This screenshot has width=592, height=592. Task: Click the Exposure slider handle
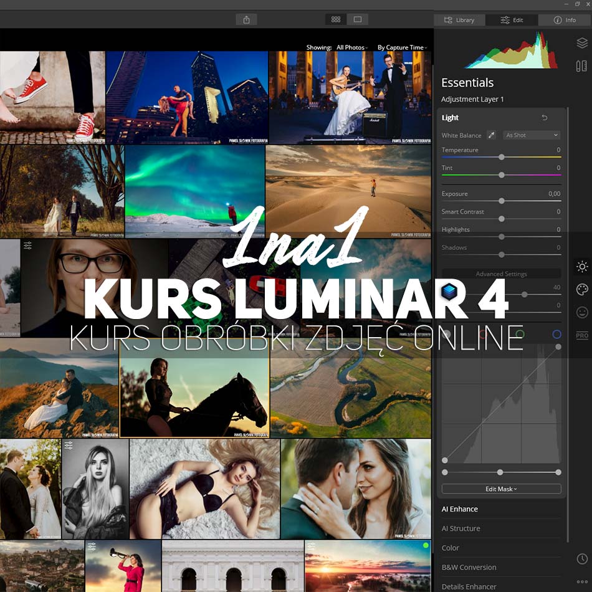tap(502, 201)
